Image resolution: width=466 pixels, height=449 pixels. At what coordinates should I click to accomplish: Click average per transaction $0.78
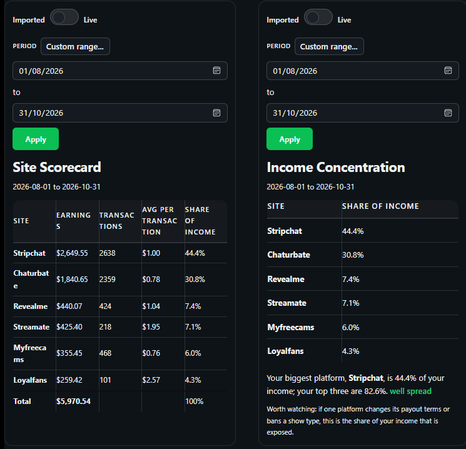(151, 280)
